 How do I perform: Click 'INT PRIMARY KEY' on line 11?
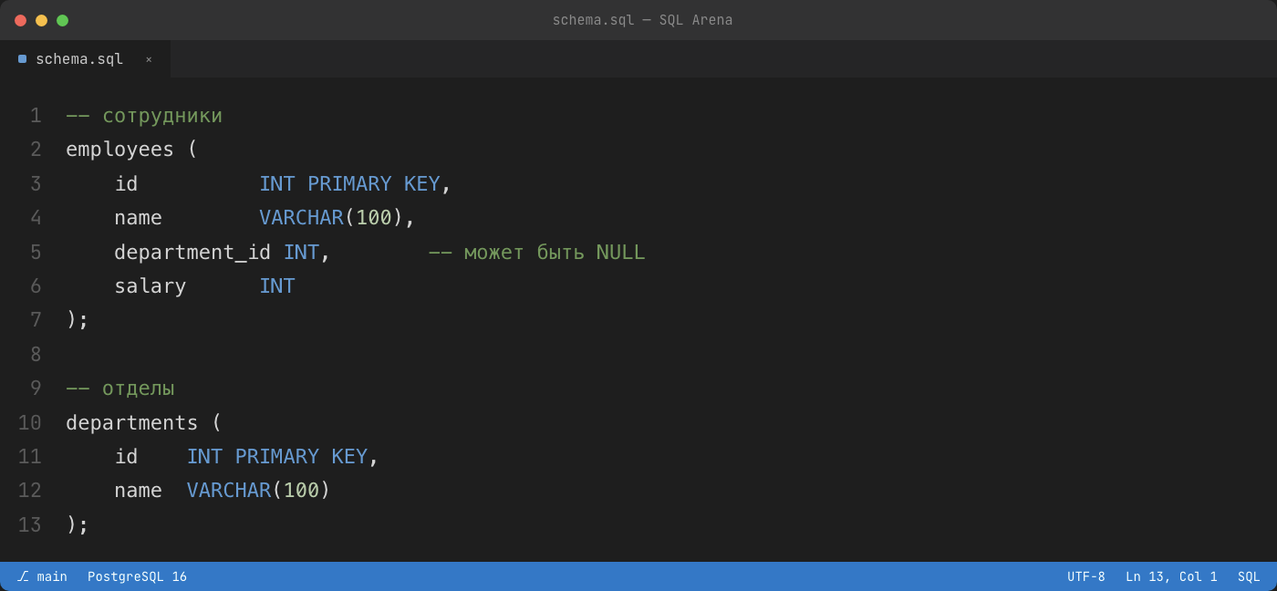[x=277, y=457]
